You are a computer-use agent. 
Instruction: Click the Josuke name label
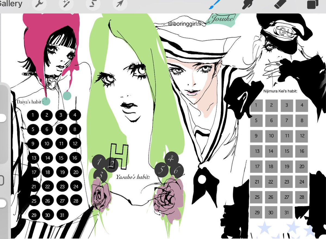tap(222, 19)
